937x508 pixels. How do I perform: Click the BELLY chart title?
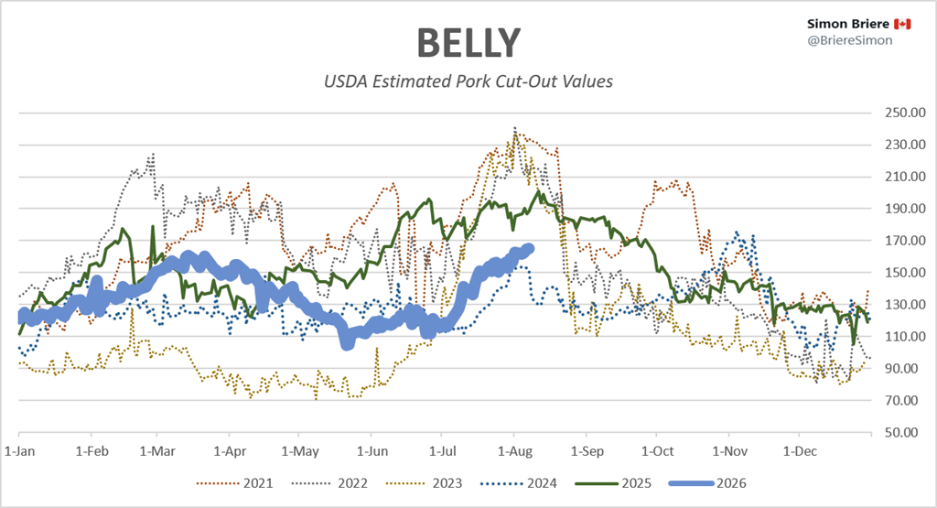pos(468,43)
